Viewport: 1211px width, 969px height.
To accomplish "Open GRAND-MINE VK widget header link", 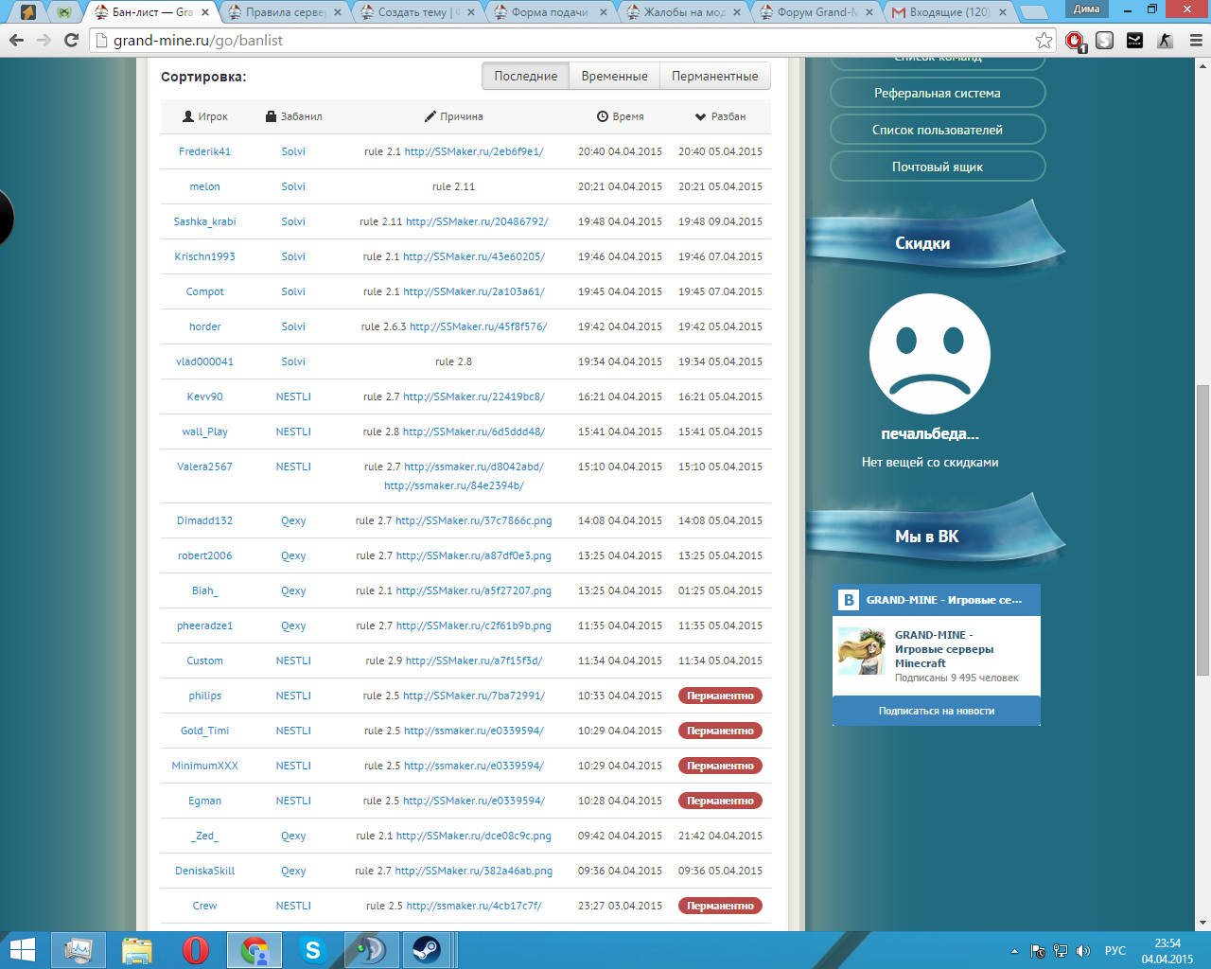I will [x=943, y=600].
